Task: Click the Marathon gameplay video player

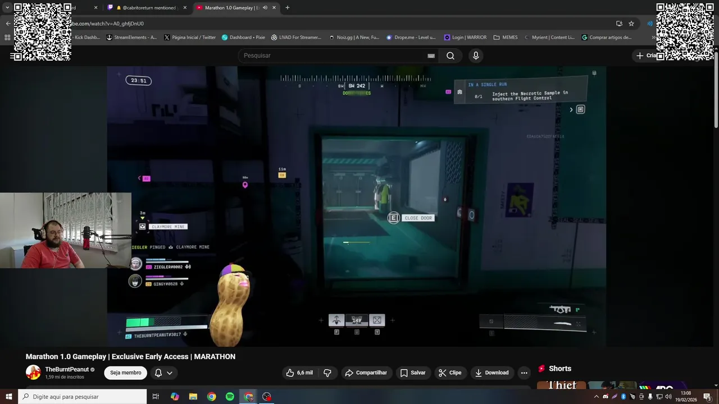Action: click(x=357, y=206)
